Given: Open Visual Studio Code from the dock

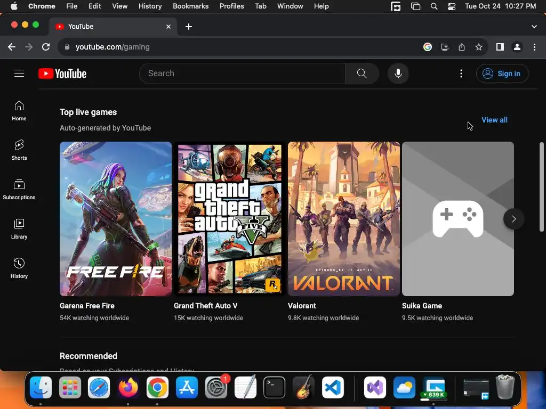Looking at the screenshot, I should (333, 387).
